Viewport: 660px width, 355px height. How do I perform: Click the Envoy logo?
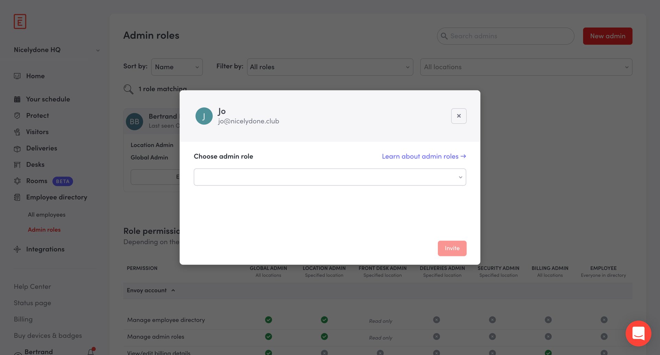coord(20,21)
